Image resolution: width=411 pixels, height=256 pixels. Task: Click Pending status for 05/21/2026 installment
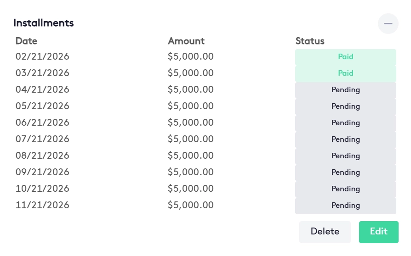point(345,106)
